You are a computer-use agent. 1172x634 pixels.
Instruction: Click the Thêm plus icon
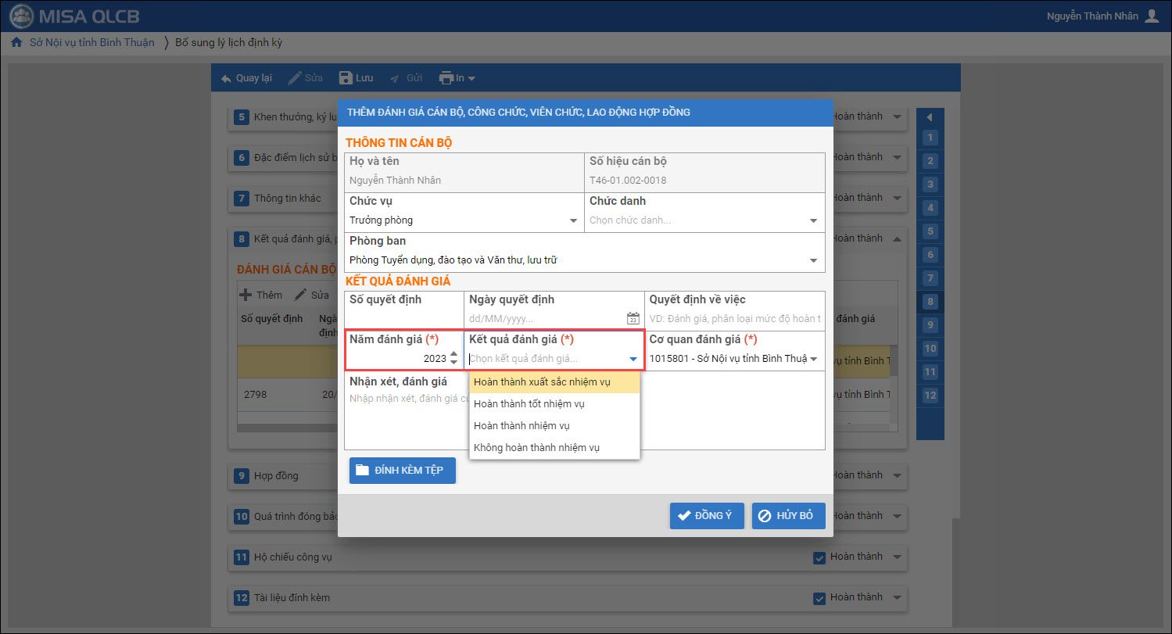pos(245,295)
